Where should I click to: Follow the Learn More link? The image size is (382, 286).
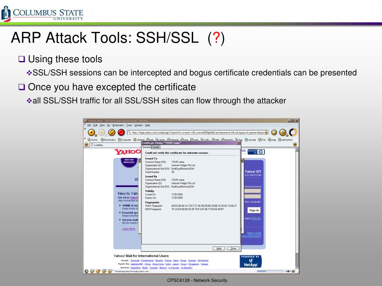[x=129, y=229]
